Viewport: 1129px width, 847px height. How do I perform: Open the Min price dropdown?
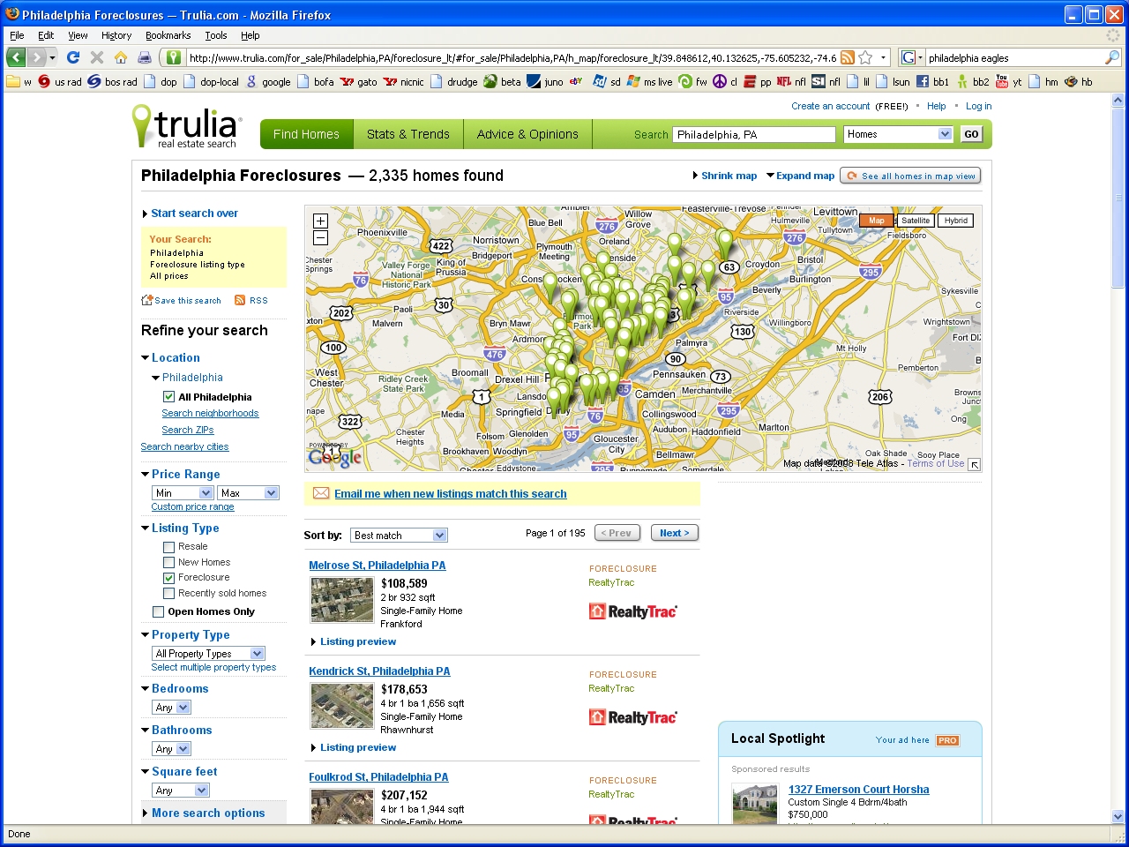pos(183,493)
